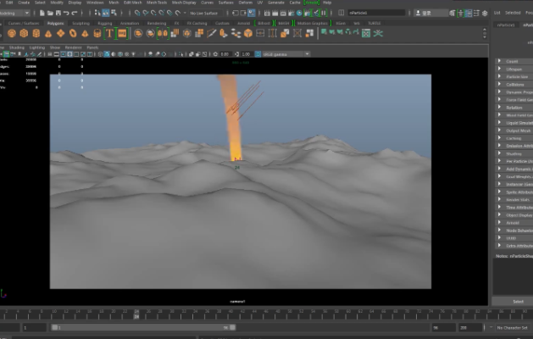Image resolution: width=533 pixels, height=339 pixels.
Task: Create a polygon cylinder from the shelf
Action: (x=36, y=33)
